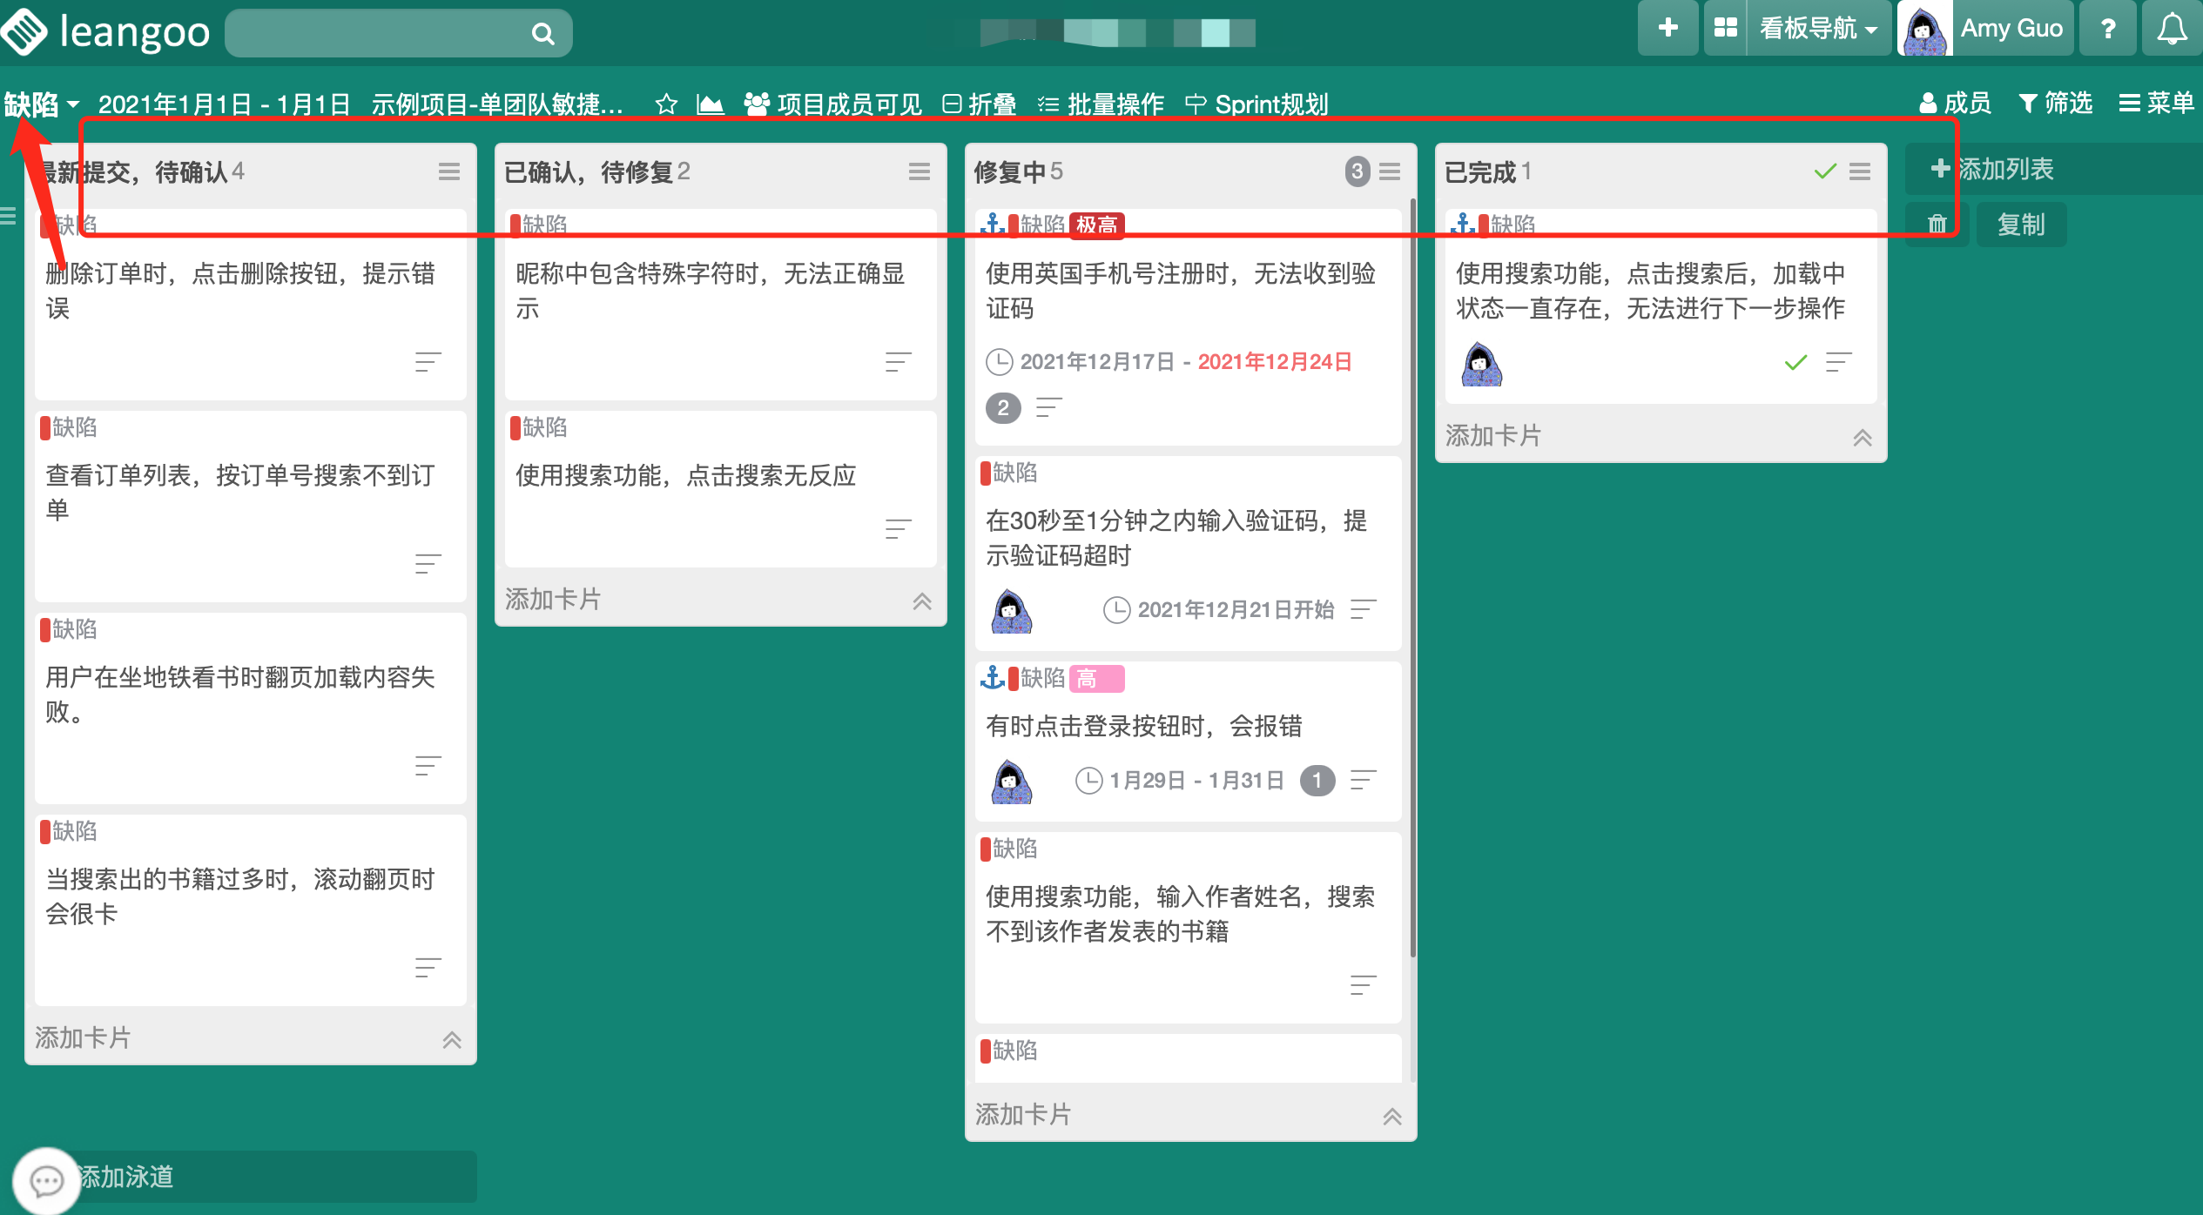Click the notification bell icon
This screenshot has height=1215, width=2203.
(2172, 29)
